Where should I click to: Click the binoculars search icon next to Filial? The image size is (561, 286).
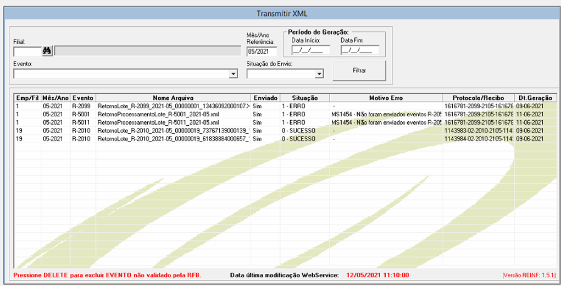click(x=47, y=51)
